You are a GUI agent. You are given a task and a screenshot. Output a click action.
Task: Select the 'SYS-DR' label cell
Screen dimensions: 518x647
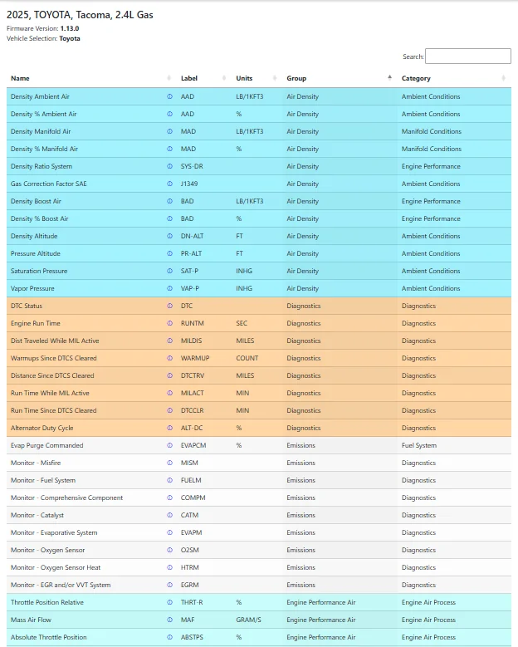point(203,166)
